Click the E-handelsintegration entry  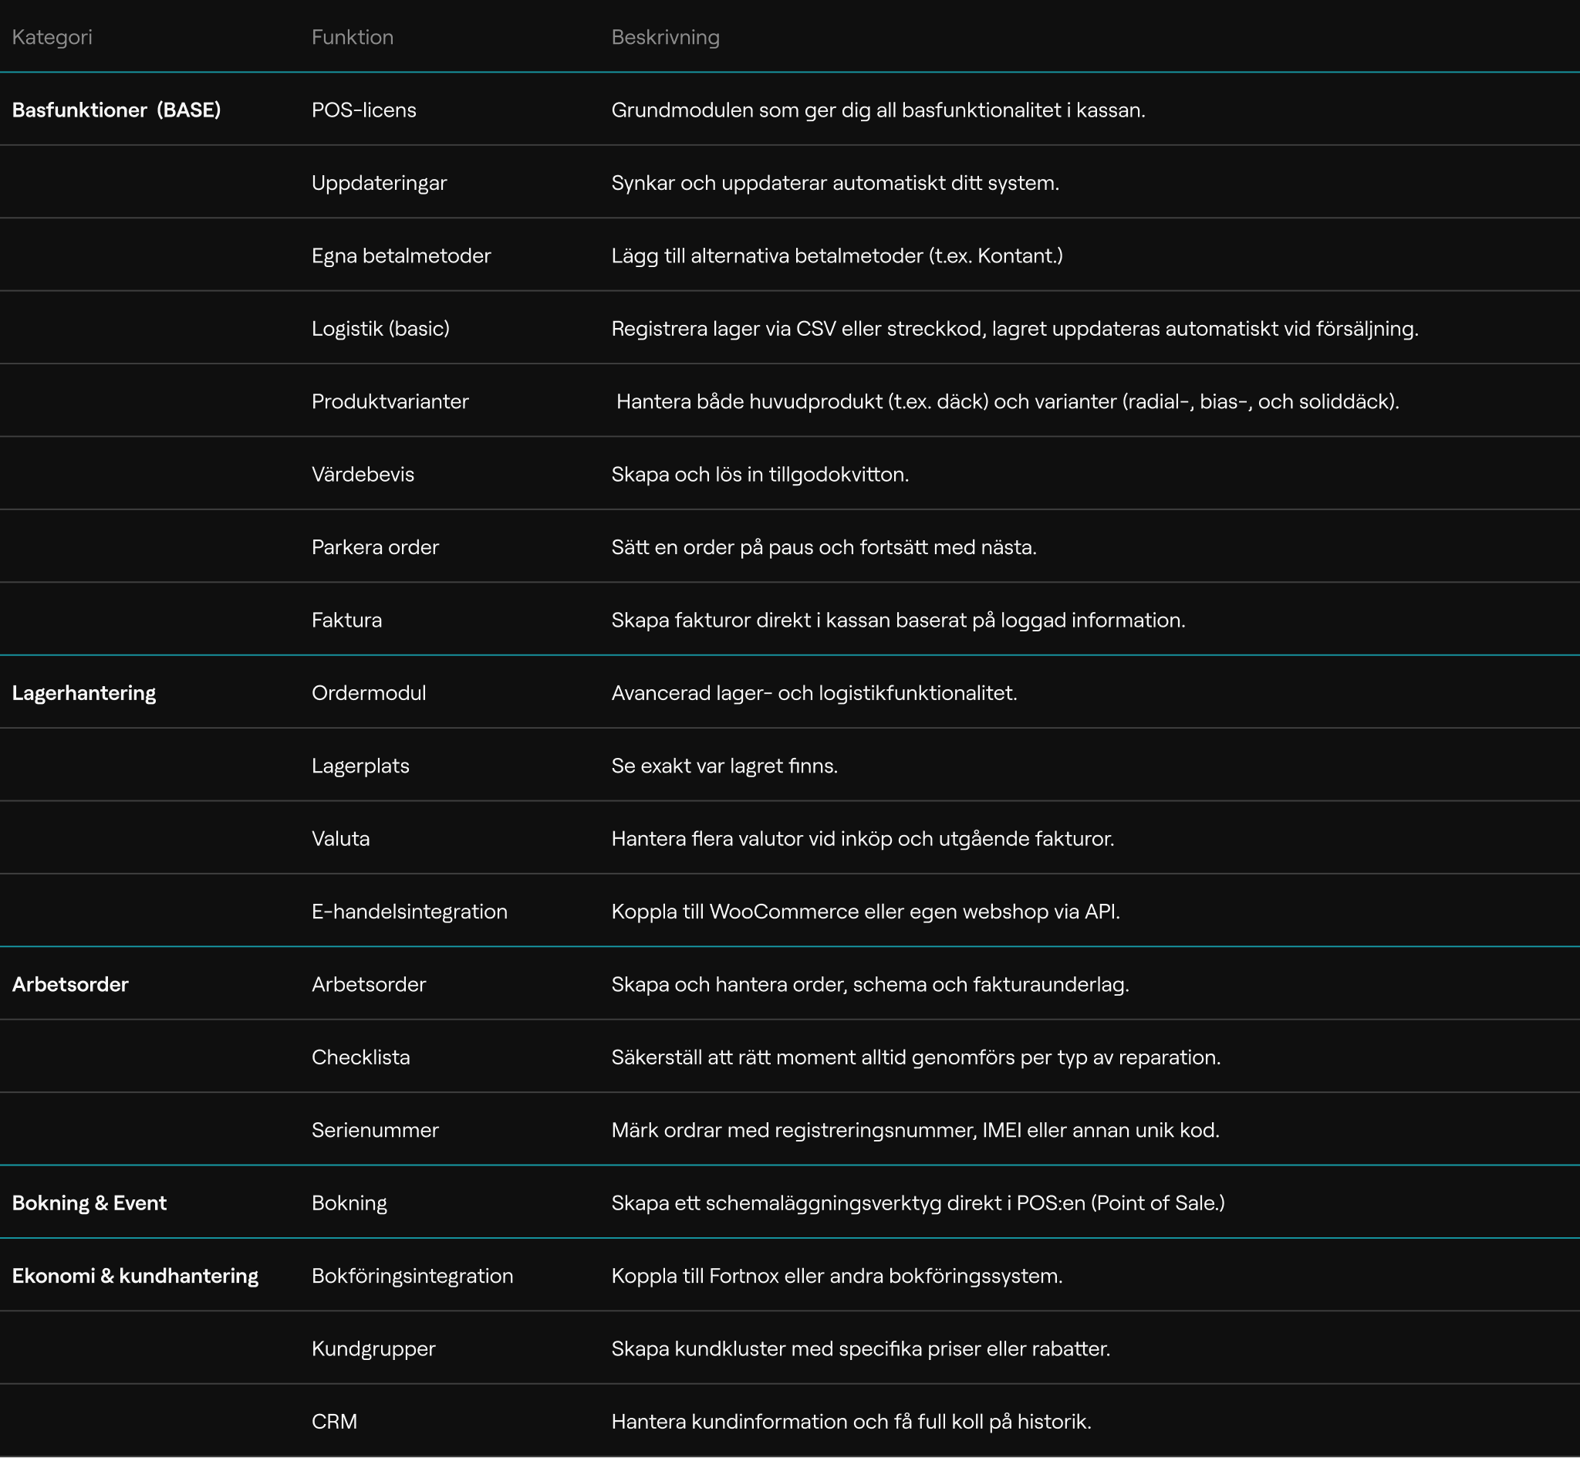(409, 912)
